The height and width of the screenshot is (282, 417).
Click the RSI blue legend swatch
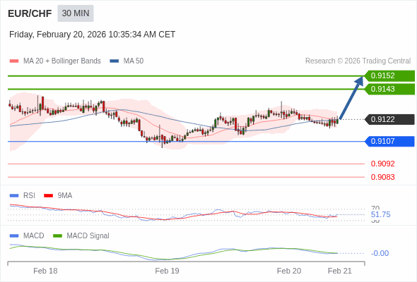point(14,196)
